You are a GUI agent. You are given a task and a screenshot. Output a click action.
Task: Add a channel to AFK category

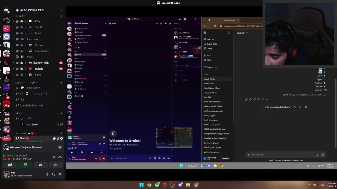click(x=61, y=113)
